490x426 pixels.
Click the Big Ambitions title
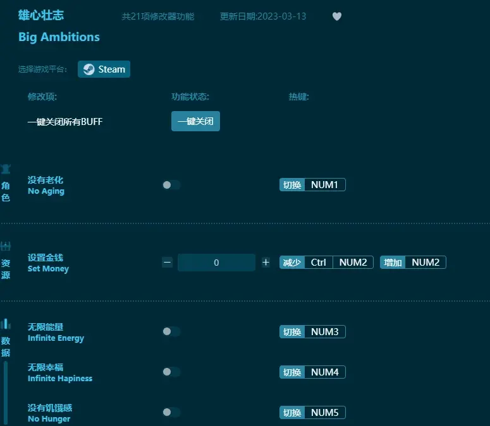pos(59,37)
